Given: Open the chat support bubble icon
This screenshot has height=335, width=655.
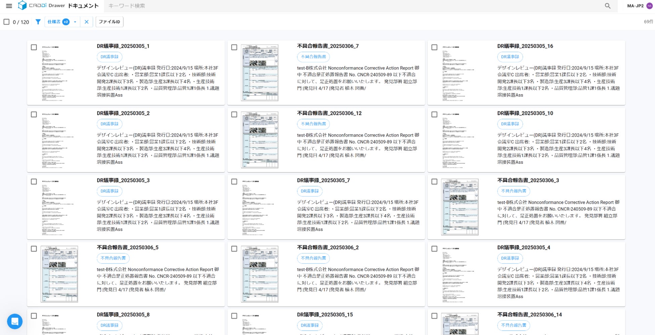Looking at the screenshot, I should point(15,322).
